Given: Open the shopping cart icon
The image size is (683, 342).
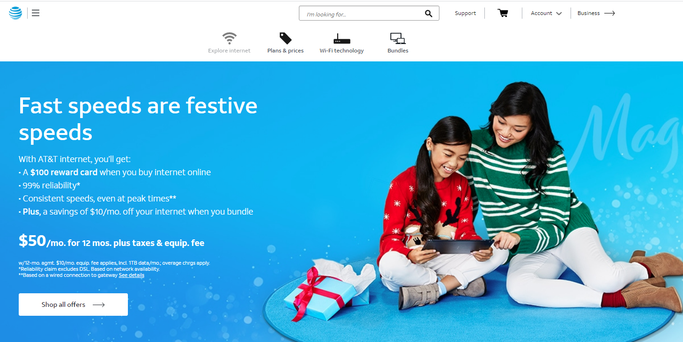Looking at the screenshot, I should pos(503,13).
